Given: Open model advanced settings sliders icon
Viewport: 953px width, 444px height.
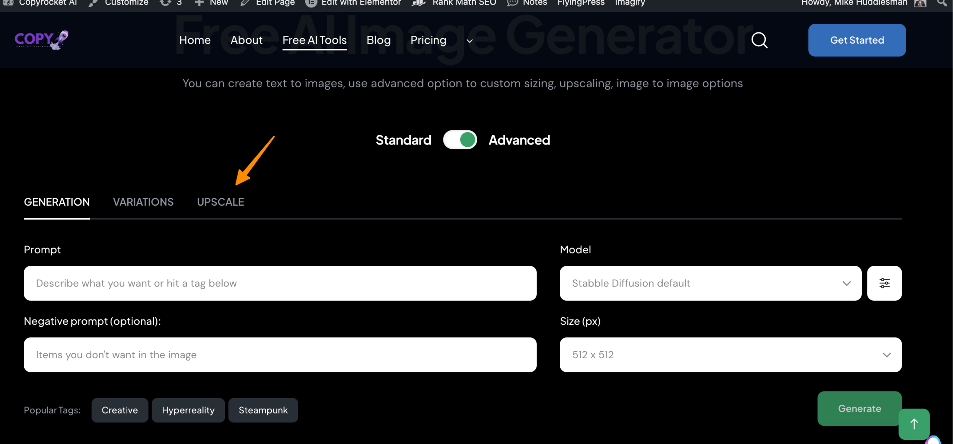Looking at the screenshot, I should [884, 283].
